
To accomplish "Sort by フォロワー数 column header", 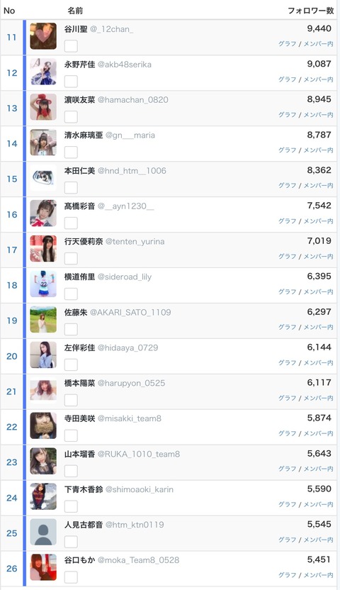I will [311, 11].
